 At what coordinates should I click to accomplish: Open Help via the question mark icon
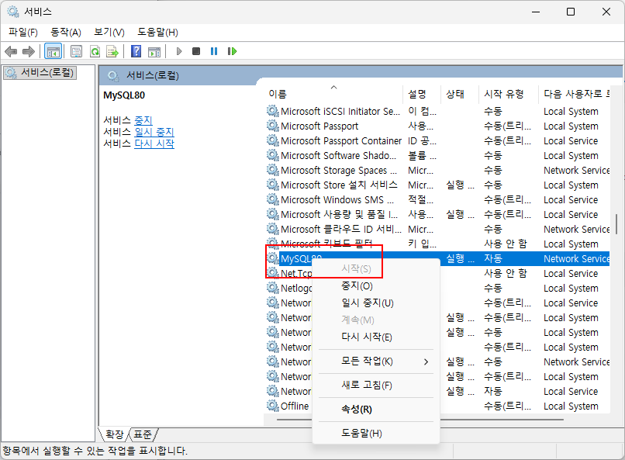[x=136, y=51]
